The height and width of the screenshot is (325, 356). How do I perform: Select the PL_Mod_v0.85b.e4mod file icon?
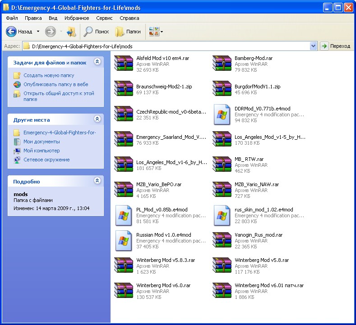[124, 215]
